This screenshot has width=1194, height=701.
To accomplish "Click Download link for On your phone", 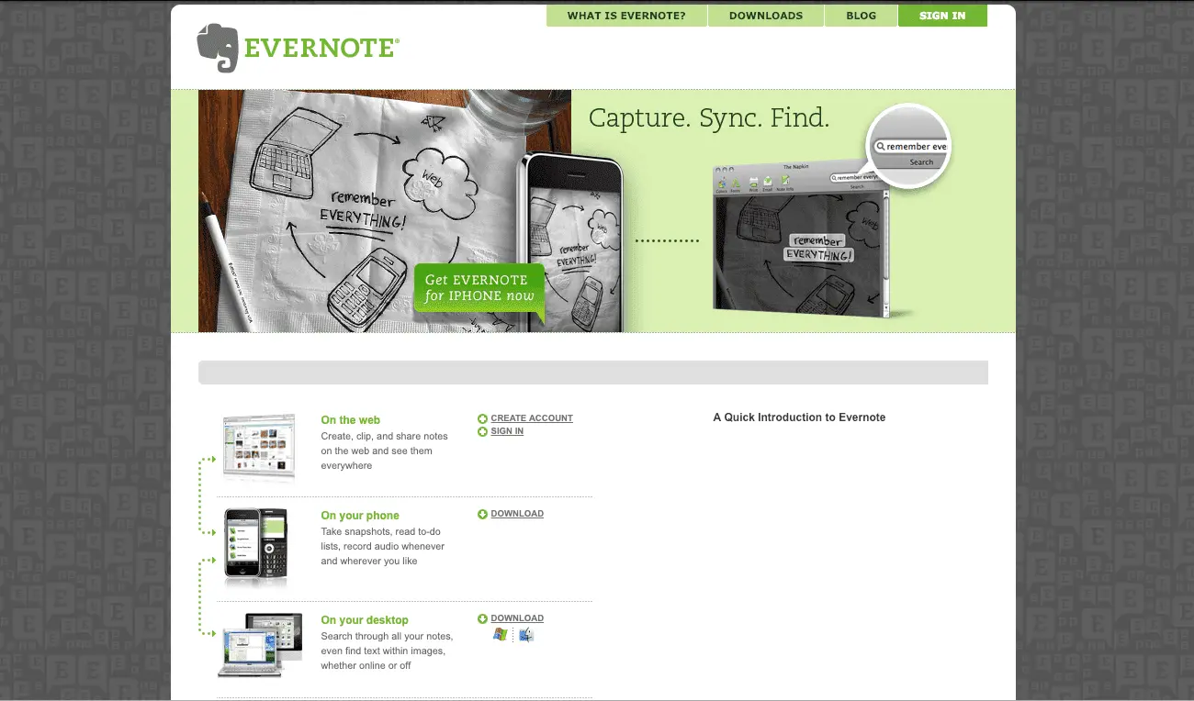I will 517,514.
